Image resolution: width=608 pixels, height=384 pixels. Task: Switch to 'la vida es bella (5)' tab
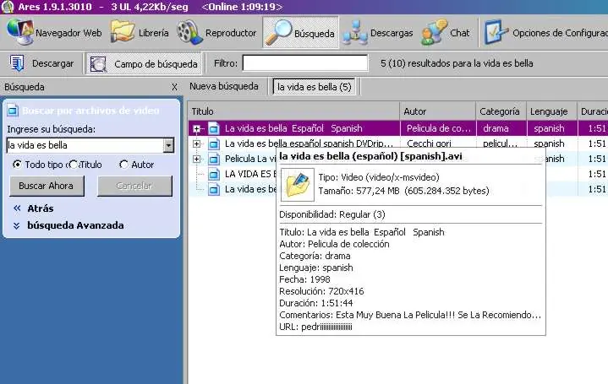314,87
